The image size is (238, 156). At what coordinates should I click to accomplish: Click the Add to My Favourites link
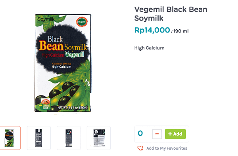click(167, 148)
